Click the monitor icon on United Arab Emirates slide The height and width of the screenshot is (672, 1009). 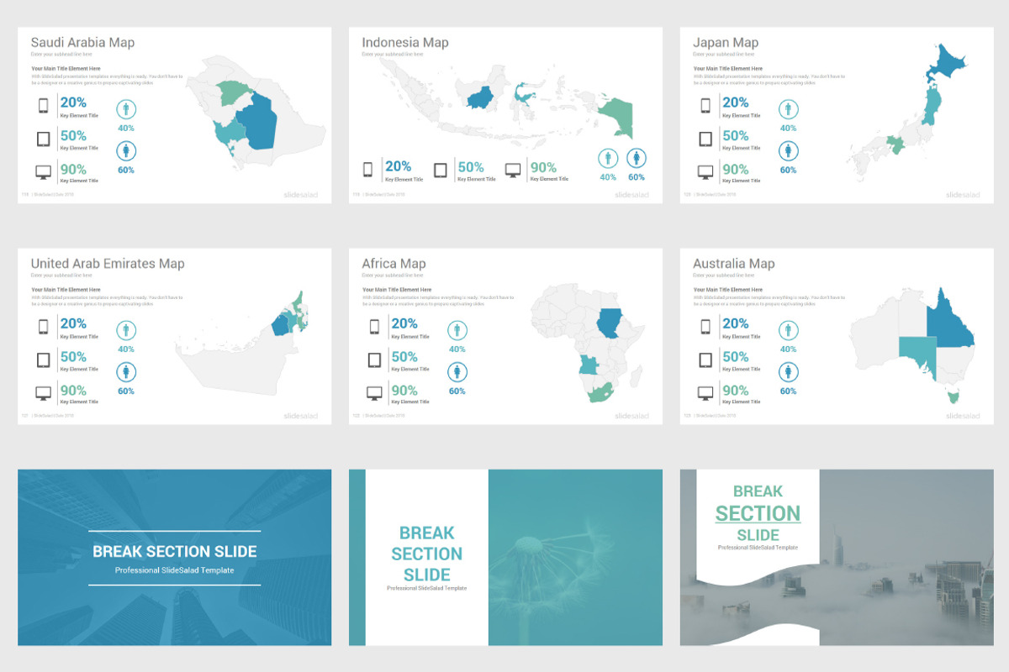pyautogui.click(x=44, y=393)
